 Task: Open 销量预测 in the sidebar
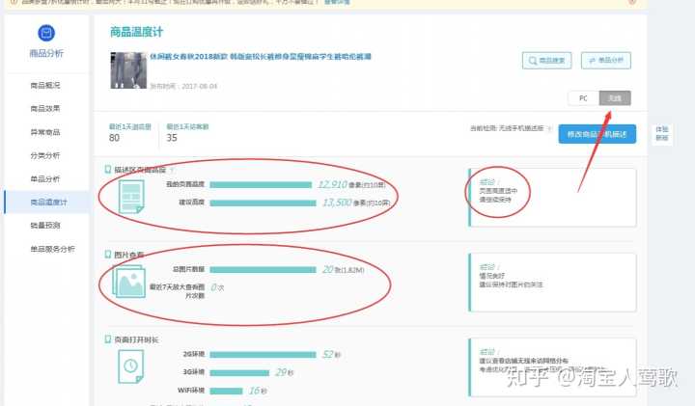[x=45, y=226]
